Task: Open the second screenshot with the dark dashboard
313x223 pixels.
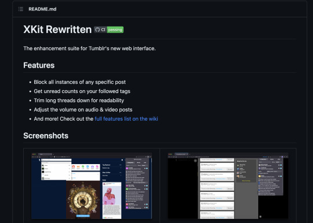Action: pos(228,186)
